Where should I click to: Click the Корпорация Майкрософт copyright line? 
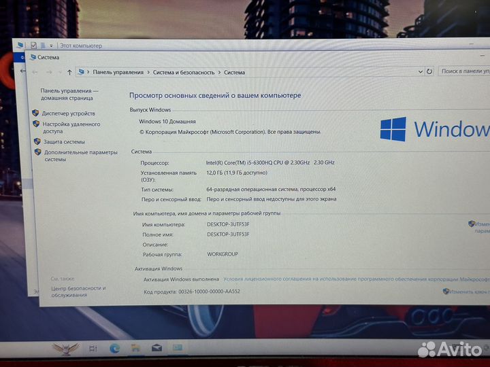[x=230, y=132]
